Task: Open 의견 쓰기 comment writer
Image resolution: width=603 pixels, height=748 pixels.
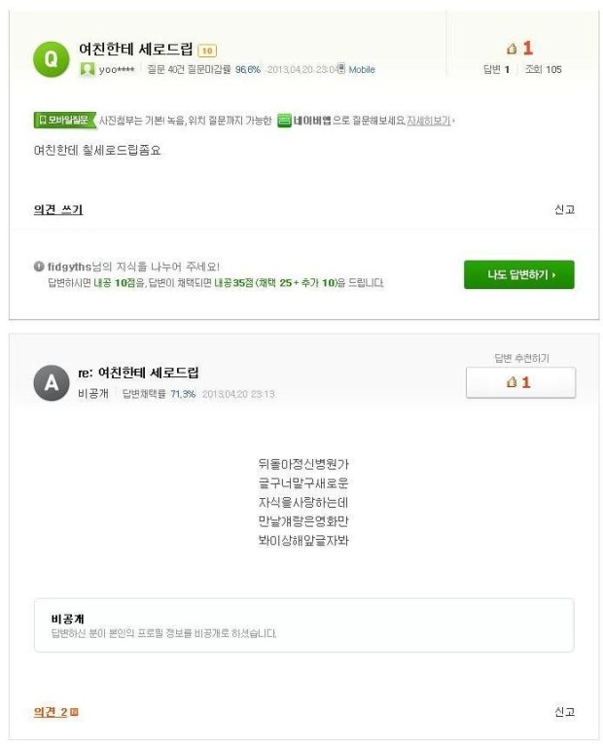Action: [x=58, y=209]
